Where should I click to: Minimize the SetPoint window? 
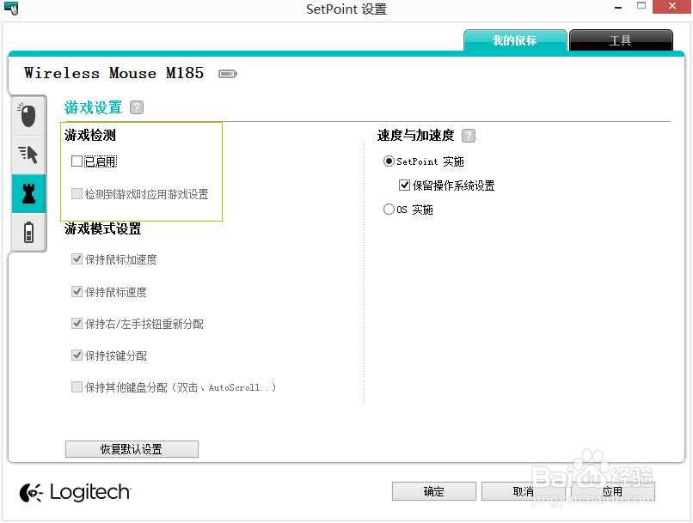618,7
